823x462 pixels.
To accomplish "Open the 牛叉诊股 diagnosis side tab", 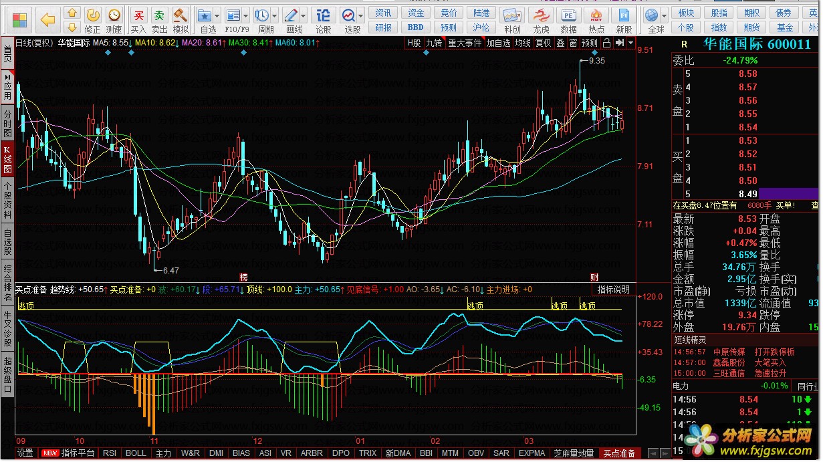I will click(7, 328).
